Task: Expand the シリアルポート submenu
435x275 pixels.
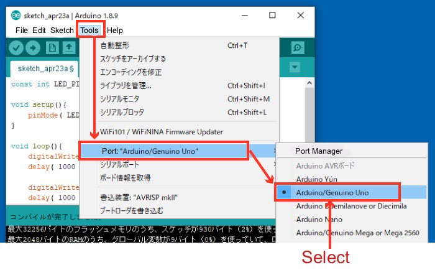Action: click(179, 164)
